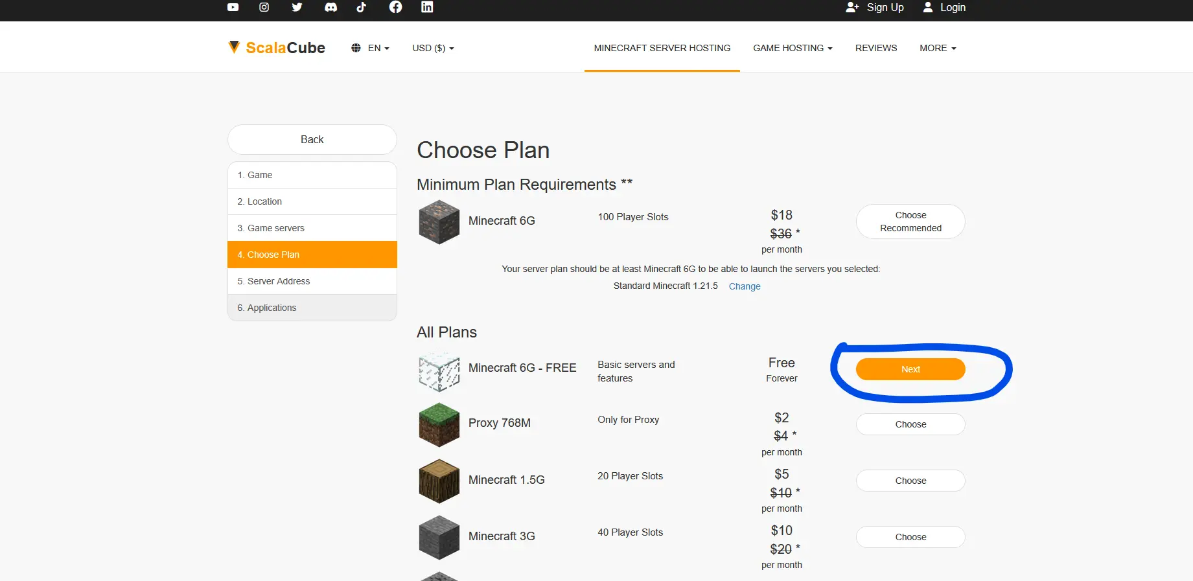Open the Minecraft Server Hosting tab
Image resolution: width=1193 pixels, height=581 pixels.
(662, 48)
